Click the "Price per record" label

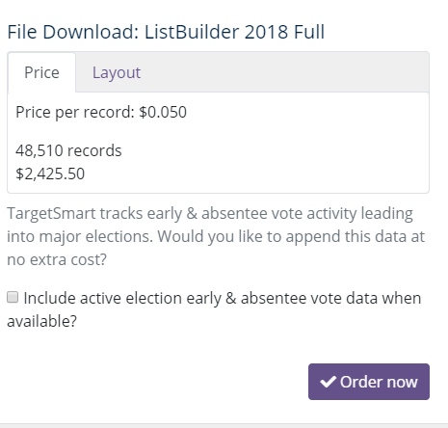[x=75, y=113]
